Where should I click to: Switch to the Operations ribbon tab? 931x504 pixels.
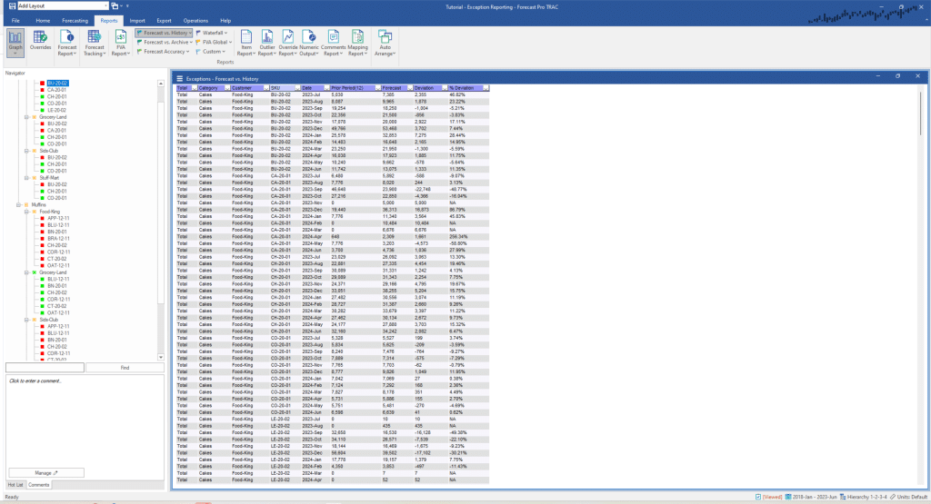click(x=195, y=21)
